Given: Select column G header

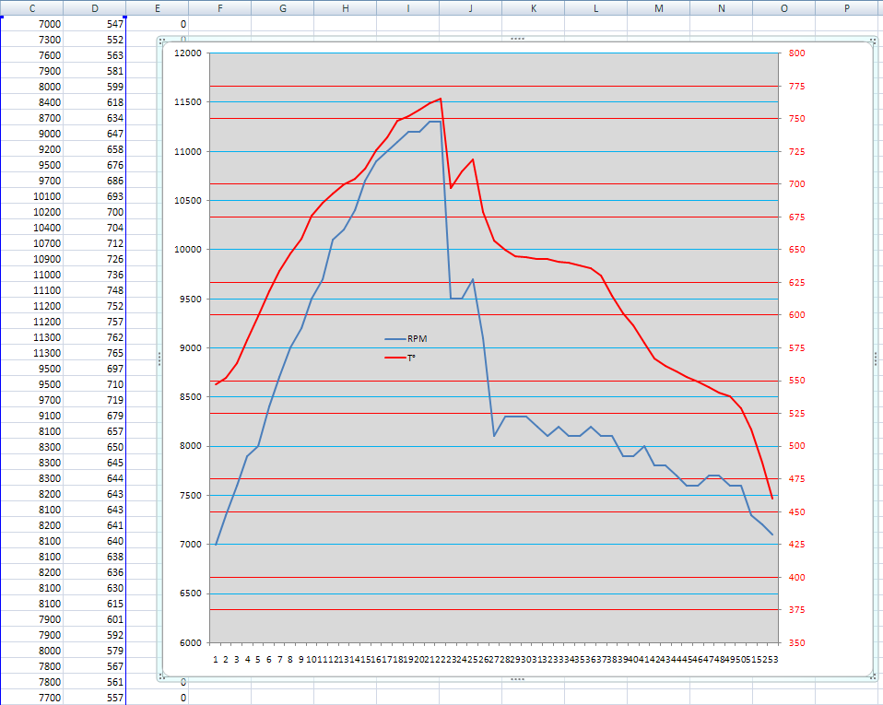Looking at the screenshot, I should tap(283, 8).
